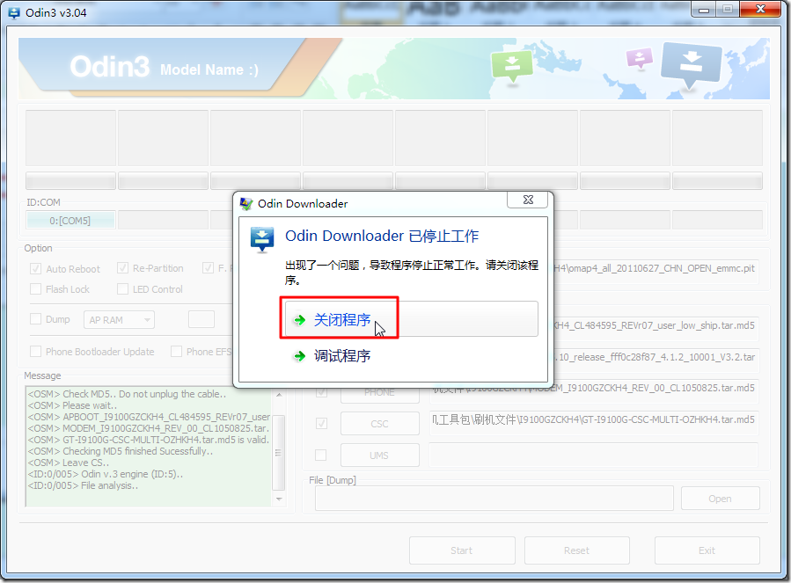
Task: Enable Phone Bootloader Update checkbox
Action: tap(35, 352)
